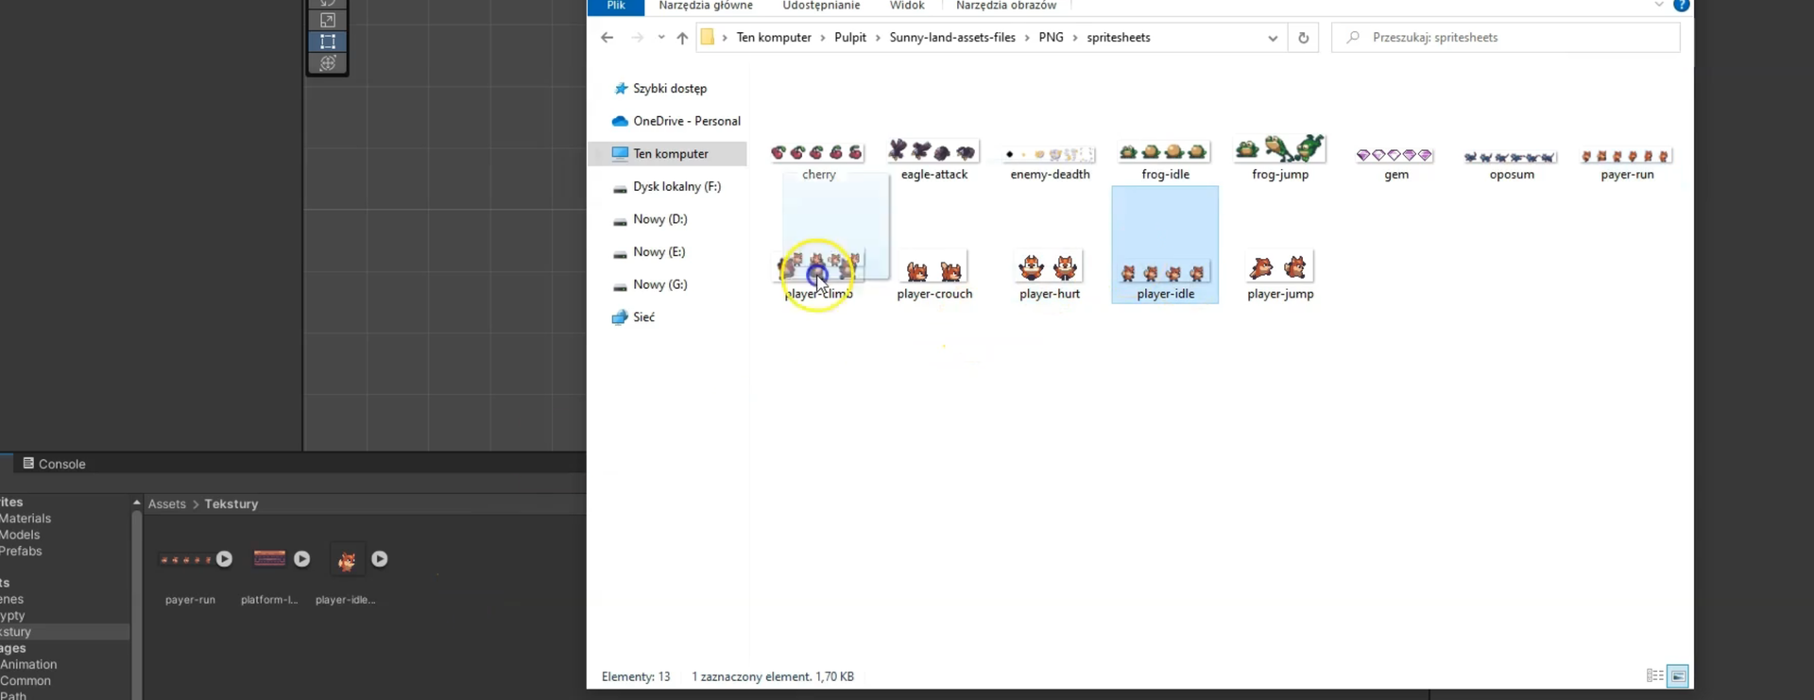Screen dimensions: 1814x700
Task: Select the player-idle spritesheet file
Action: (x=1165, y=245)
